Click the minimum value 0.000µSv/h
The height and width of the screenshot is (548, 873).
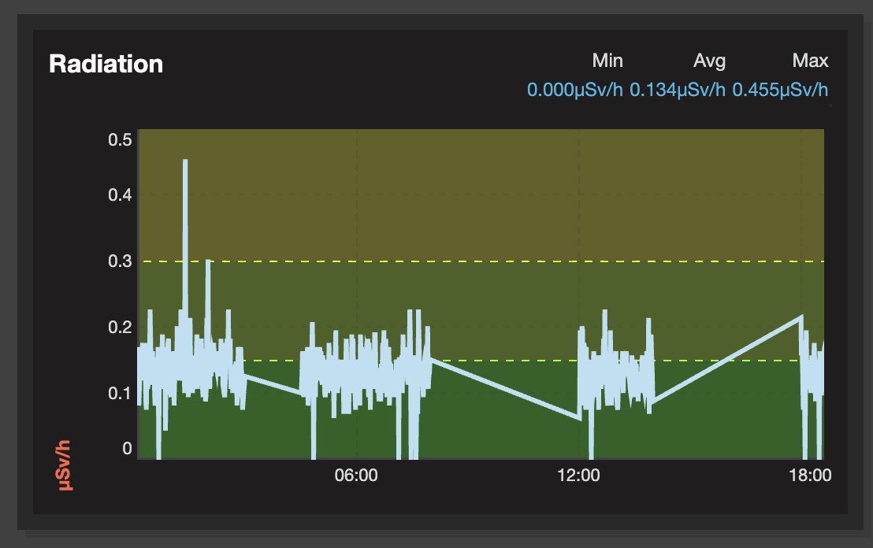click(574, 90)
